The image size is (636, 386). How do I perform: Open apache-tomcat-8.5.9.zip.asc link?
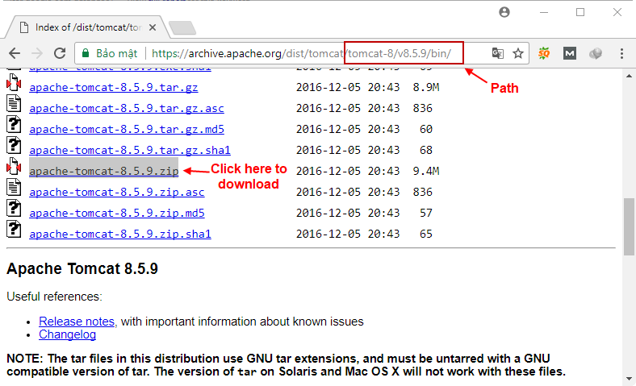[117, 193]
